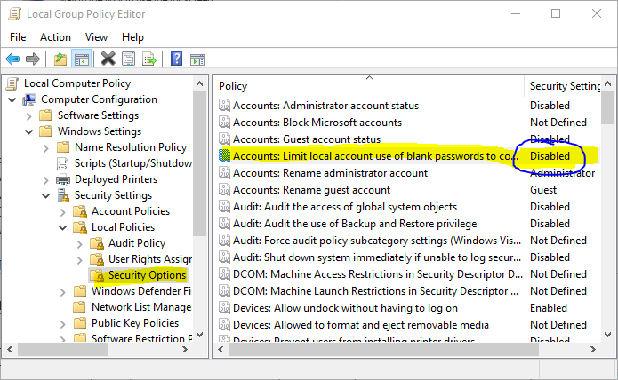Select Local Policies in the tree
Image resolution: width=618 pixels, height=380 pixels.
point(123,227)
